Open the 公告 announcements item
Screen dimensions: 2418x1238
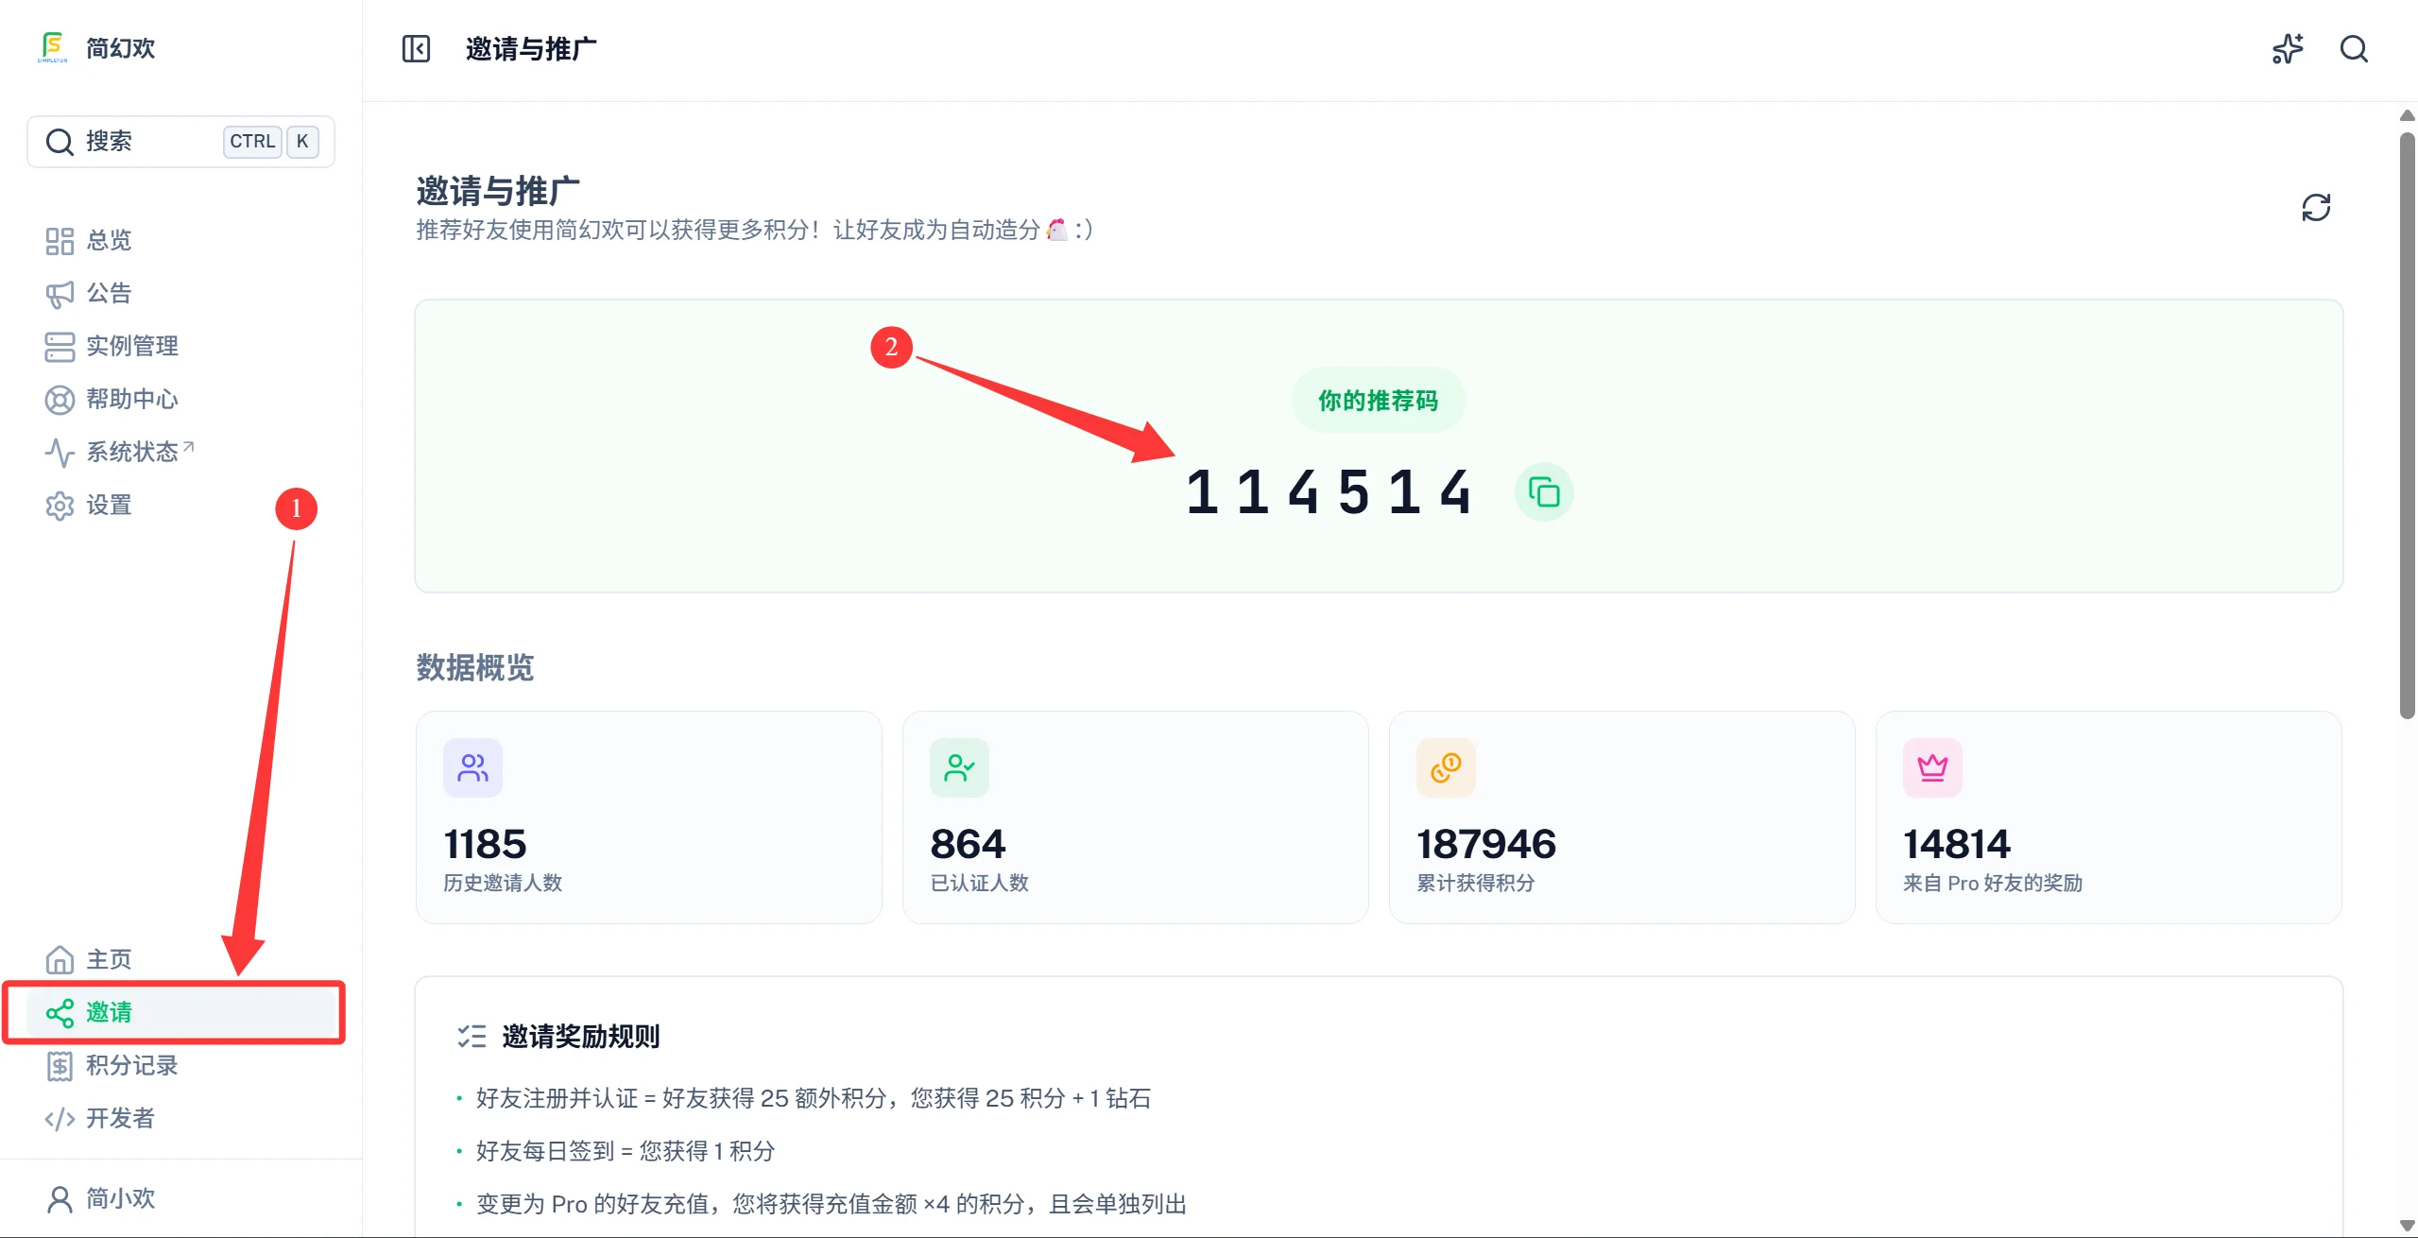(181, 293)
